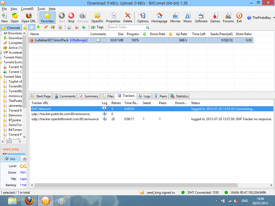The image size is (275, 206).
Task: Stop the selected task with the Stop icon
Action: (71, 18)
